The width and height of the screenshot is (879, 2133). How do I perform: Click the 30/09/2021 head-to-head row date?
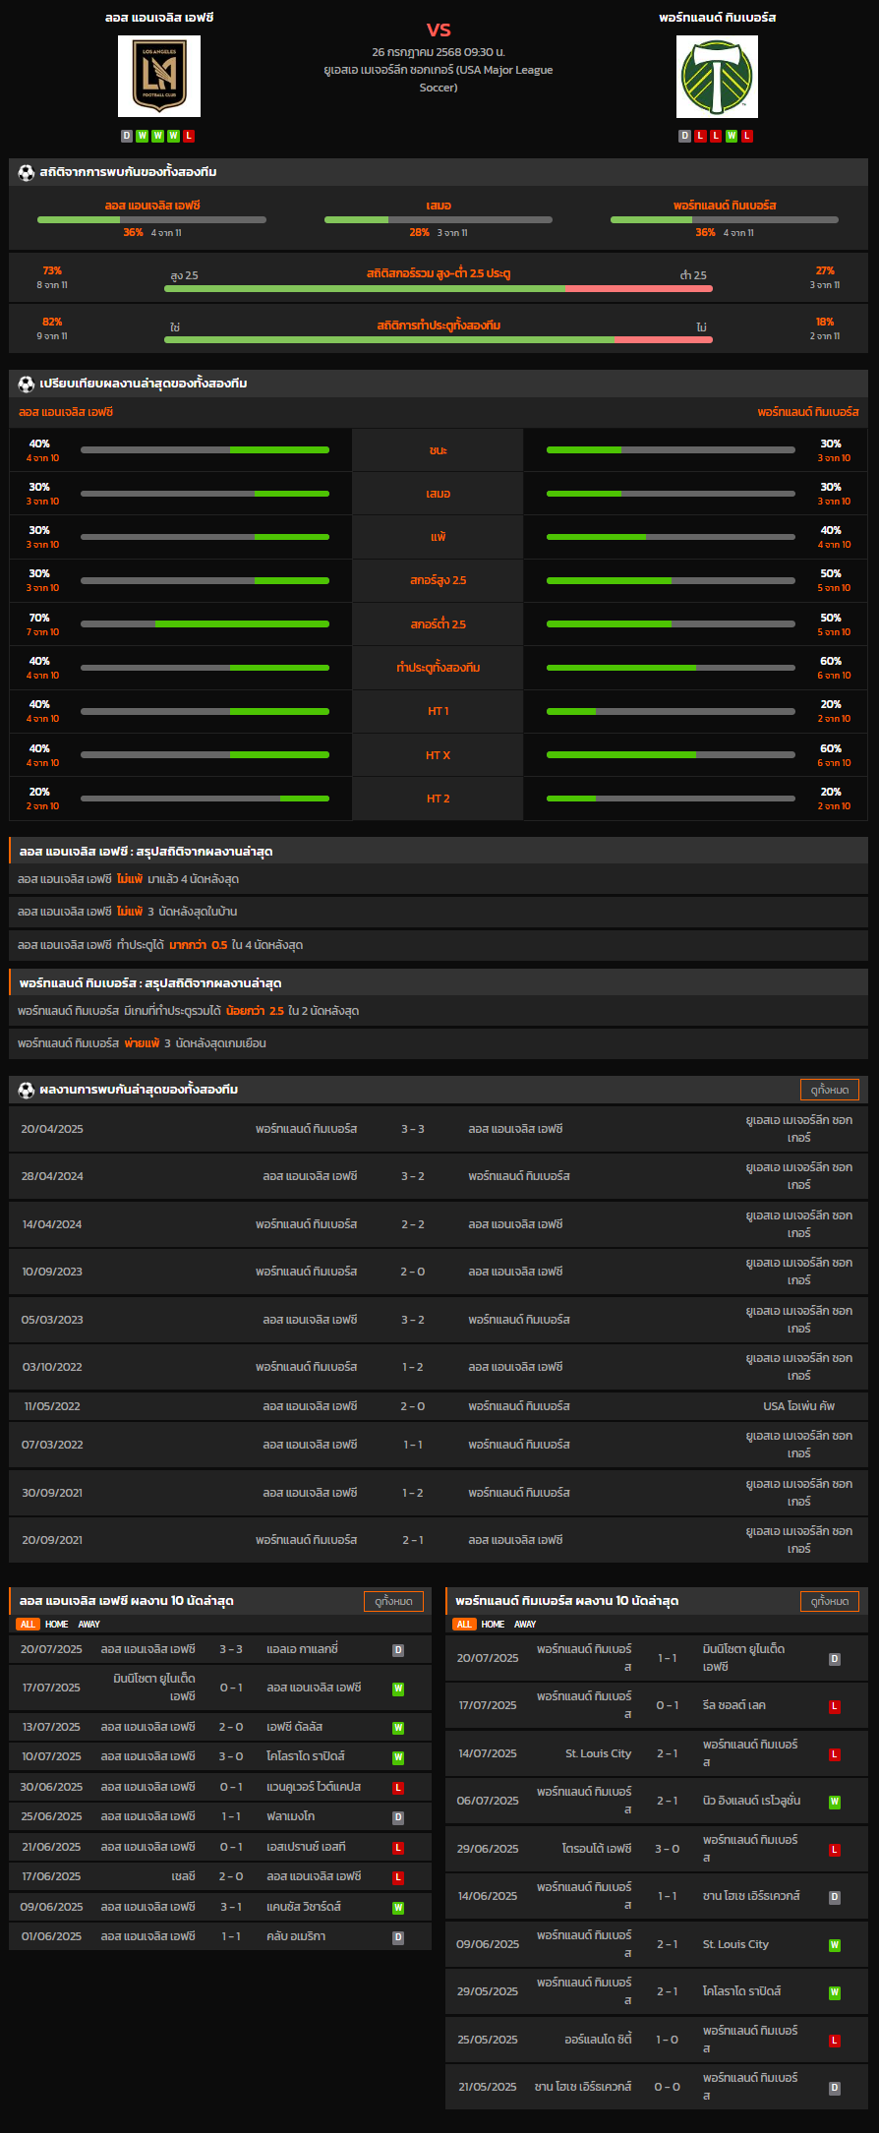(x=52, y=1493)
